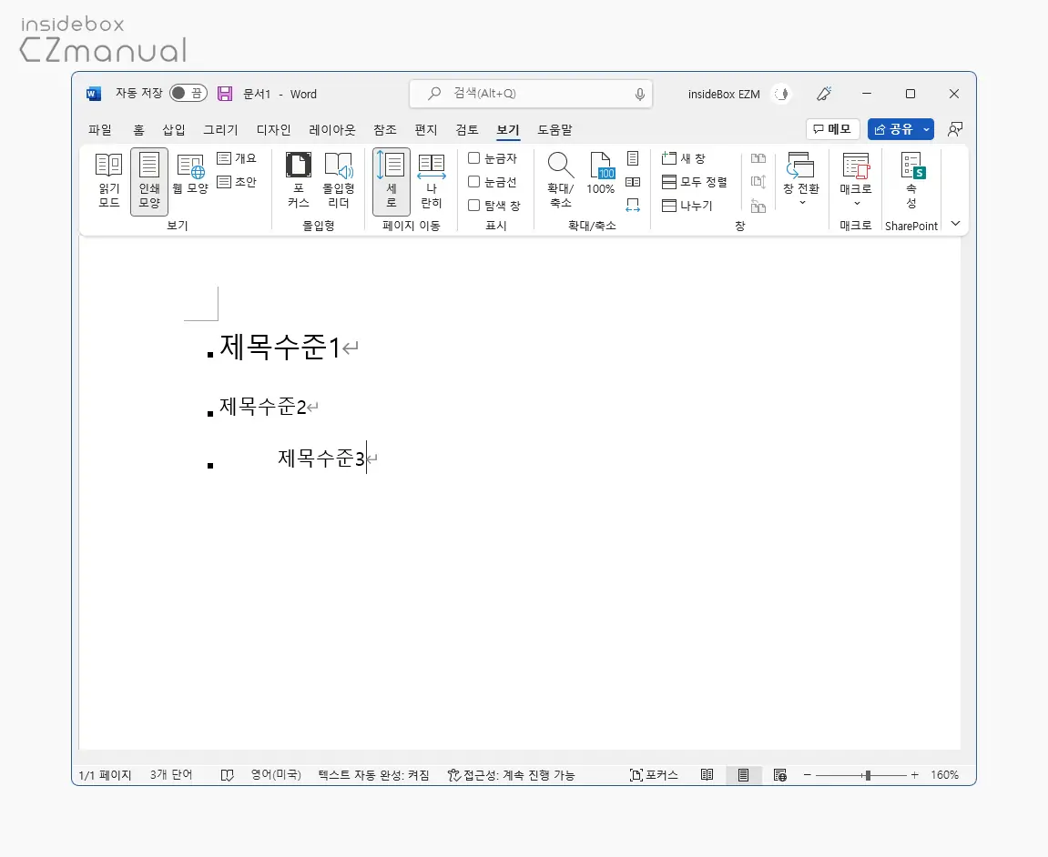Open the Home (홈) tab

click(138, 129)
